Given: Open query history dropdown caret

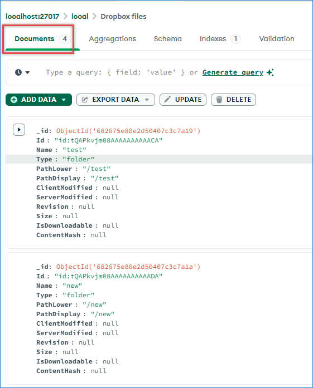Looking at the screenshot, I should (27, 72).
